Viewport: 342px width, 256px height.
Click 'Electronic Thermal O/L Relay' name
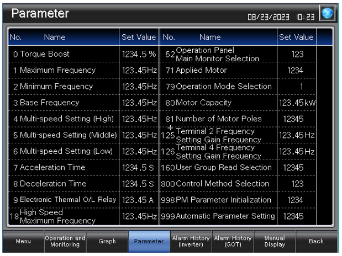pos(68,200)
